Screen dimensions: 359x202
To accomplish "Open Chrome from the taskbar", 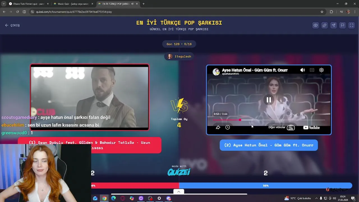I will coord(104,198).
